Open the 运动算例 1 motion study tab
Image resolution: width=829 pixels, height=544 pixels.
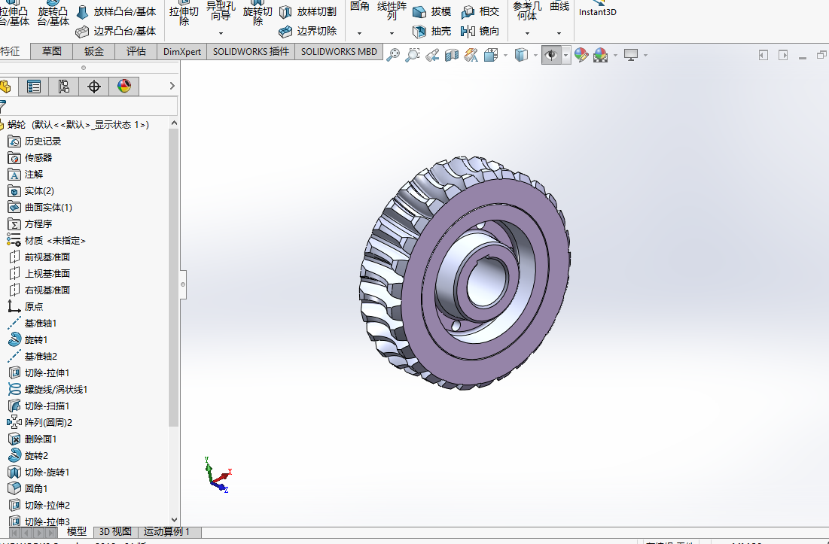pos(166,532)
